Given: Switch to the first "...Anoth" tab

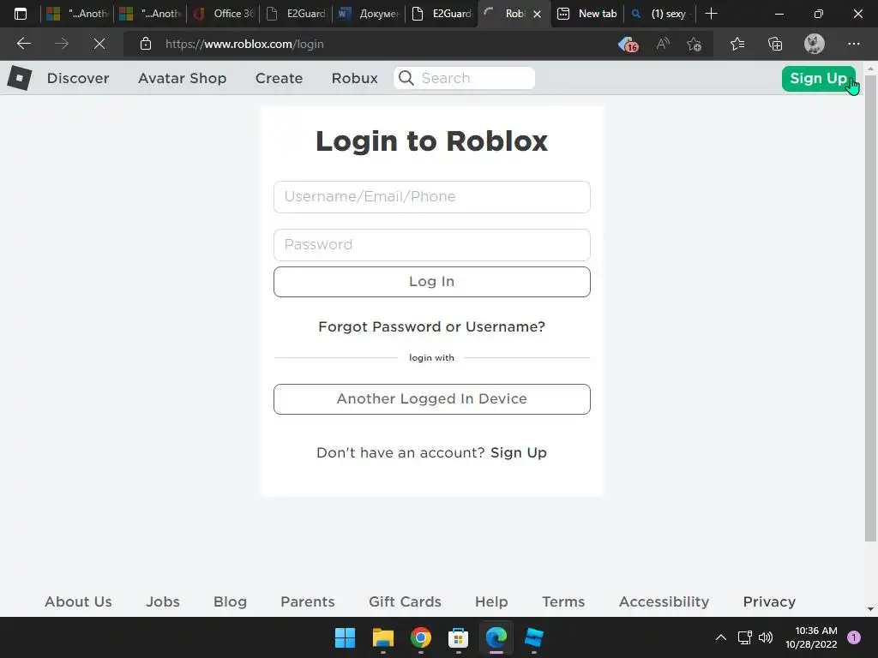Looking at the screenshot, I should [x=76, y=14].
